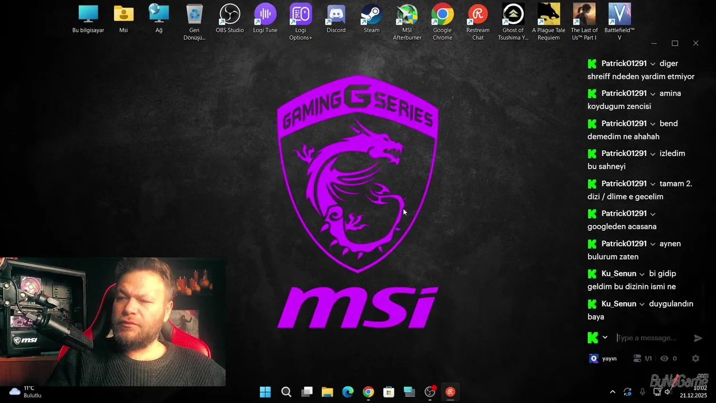Select the Ghost of Tsushima desktop shortcut
This screenshot has height=403, width=716.
click(513, 22)
